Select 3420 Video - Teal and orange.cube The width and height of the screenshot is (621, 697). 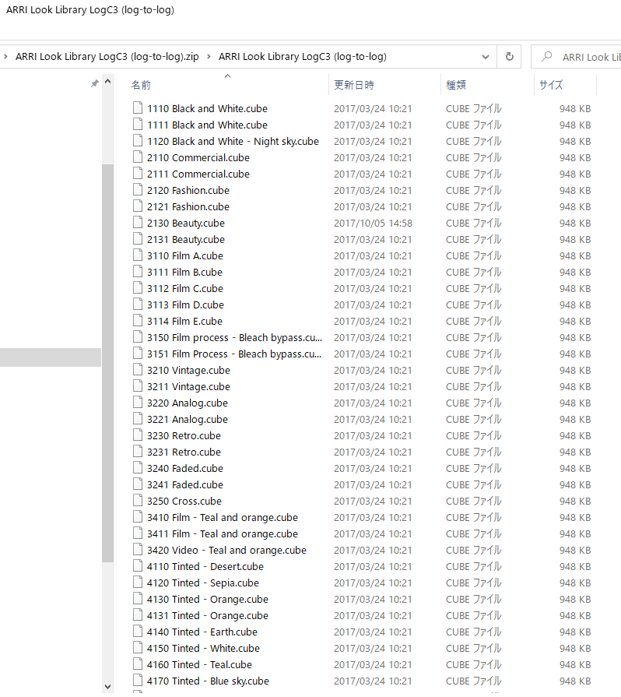(226, 551)
